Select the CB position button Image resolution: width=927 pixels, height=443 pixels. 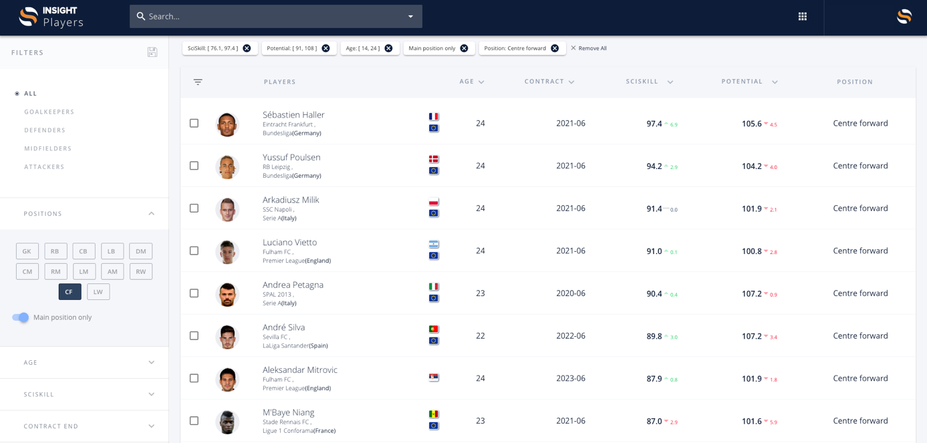(84, 251)
